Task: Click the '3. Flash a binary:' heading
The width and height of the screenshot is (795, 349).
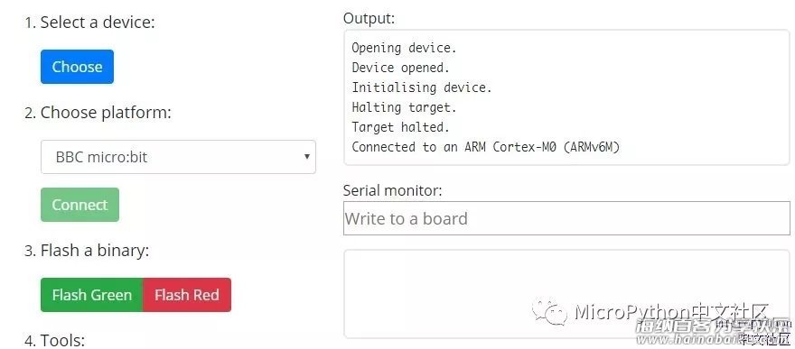Action: point(87,251)
